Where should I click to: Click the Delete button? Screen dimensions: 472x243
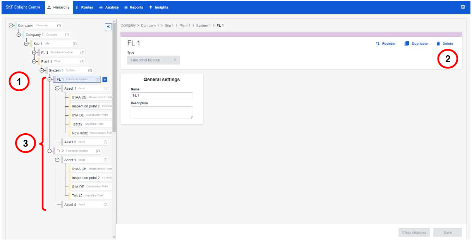pos(445,44)
